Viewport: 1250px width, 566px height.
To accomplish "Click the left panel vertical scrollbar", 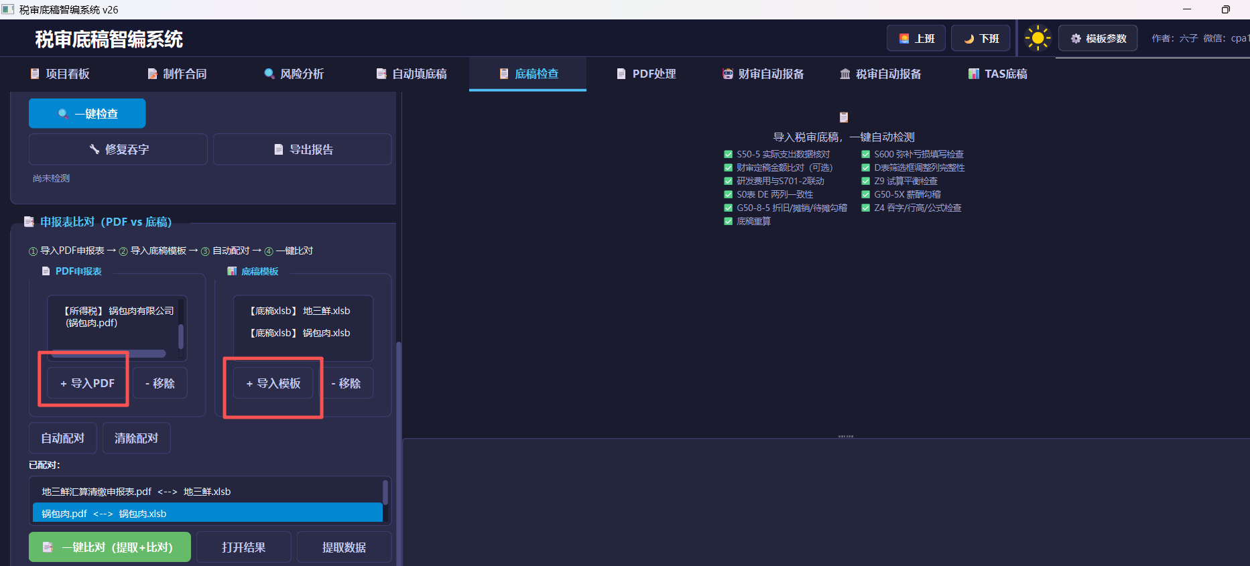I will tap(399, 453).
